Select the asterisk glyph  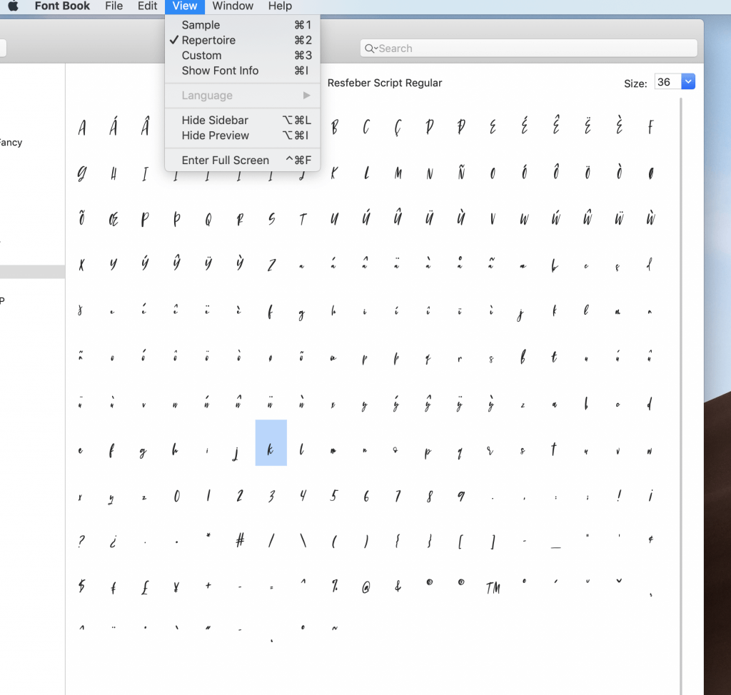[208, 535]
